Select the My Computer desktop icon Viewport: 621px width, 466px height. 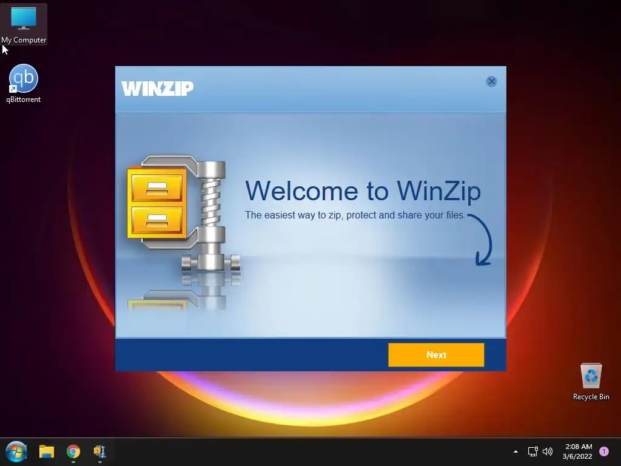(24, 24)
